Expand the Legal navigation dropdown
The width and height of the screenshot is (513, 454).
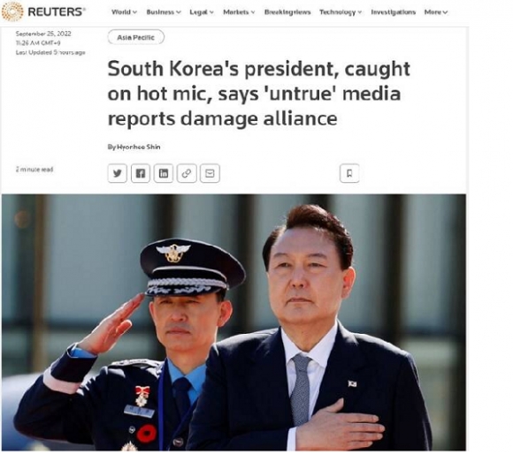pyautogui.click(x=202, y=12)
